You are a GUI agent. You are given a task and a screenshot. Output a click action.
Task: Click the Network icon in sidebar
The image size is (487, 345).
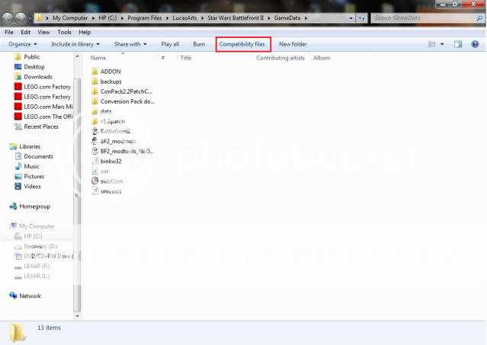(14, 295)
